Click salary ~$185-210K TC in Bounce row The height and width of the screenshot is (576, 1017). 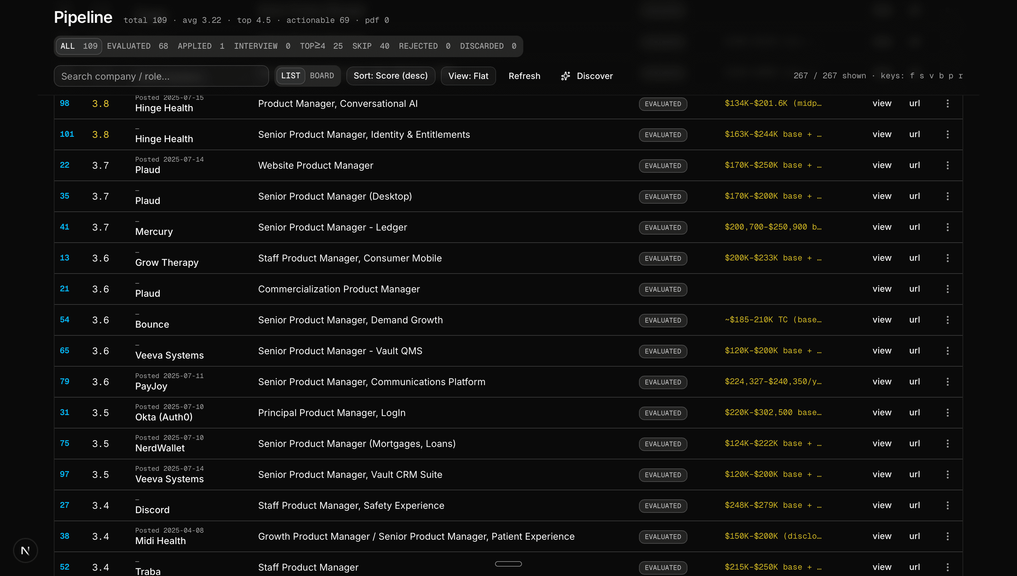[x=773, y=320]
